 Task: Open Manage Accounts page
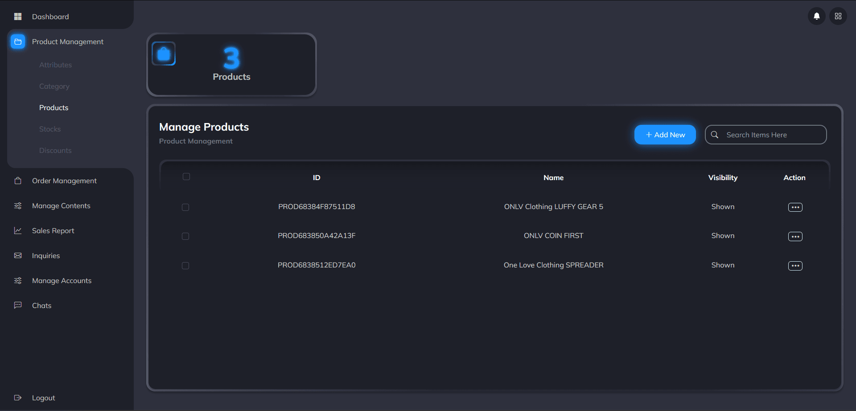click(62, 280)
